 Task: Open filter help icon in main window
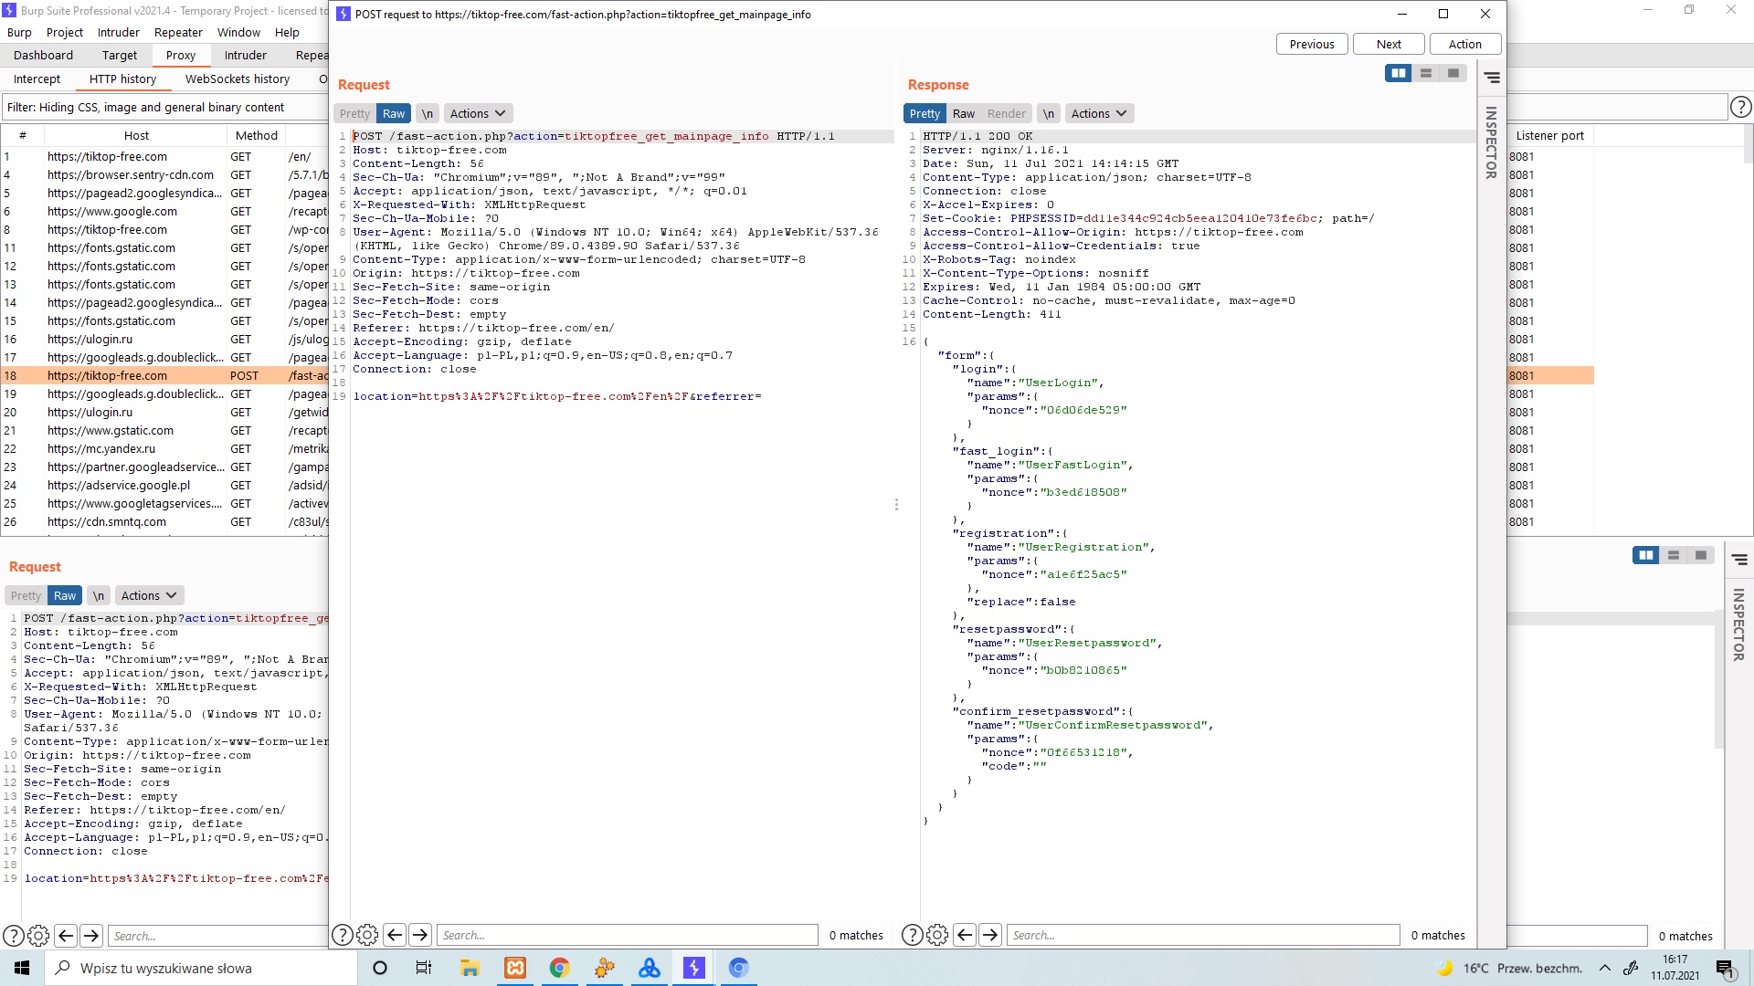click(1740, 107)
